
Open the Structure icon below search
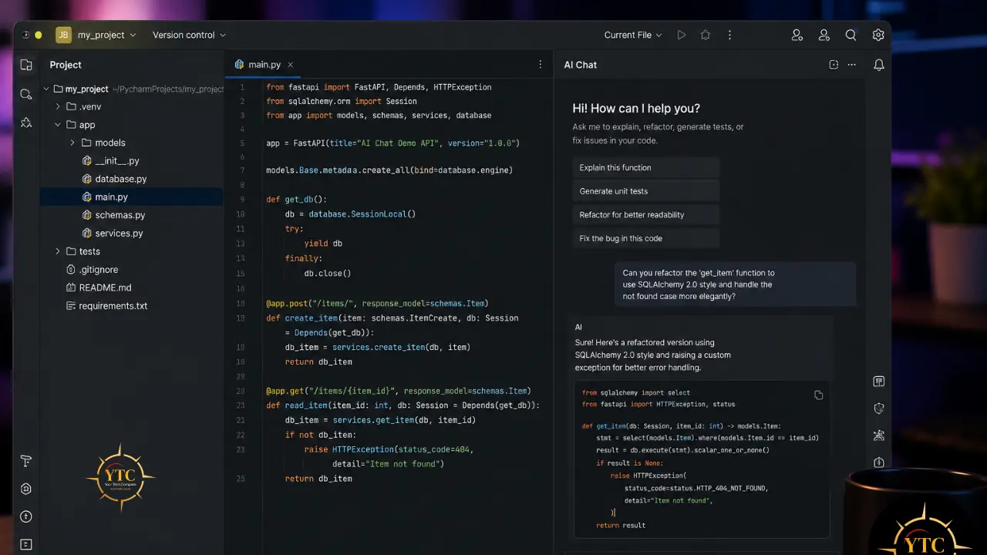(26, 123)
